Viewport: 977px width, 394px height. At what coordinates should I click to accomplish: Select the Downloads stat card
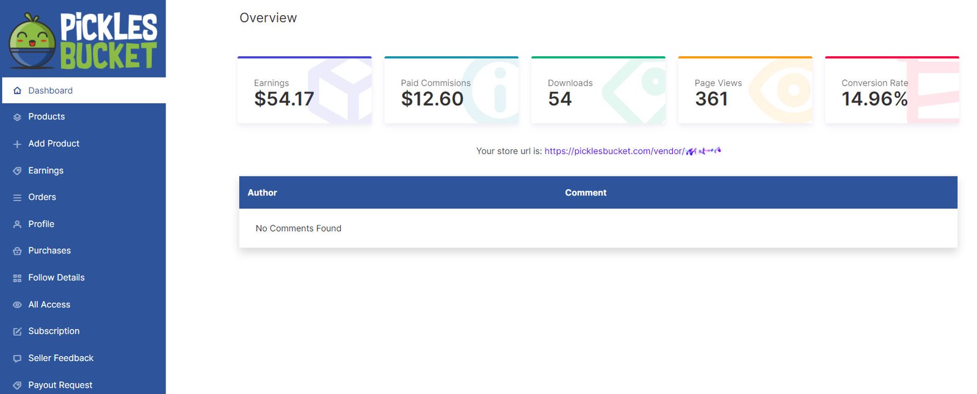click(x=598, y=90)
